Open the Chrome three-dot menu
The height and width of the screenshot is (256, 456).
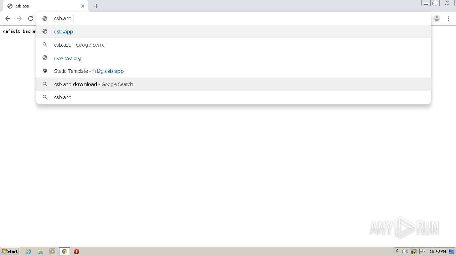448,18
